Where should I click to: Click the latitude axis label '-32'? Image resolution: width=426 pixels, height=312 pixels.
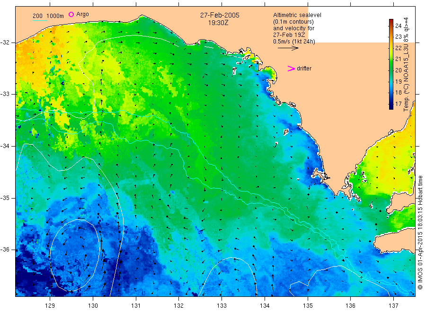click(5, 43)
